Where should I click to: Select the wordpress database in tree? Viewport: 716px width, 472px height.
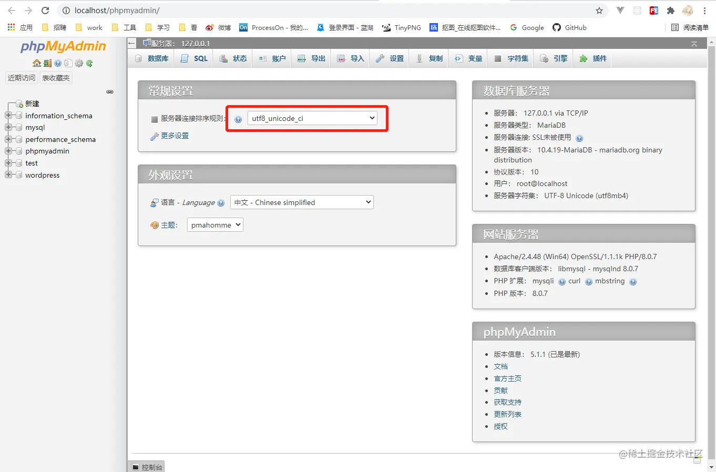(x=43, y=175)
